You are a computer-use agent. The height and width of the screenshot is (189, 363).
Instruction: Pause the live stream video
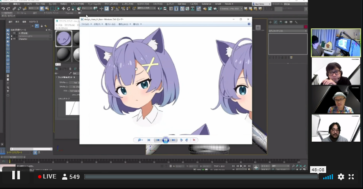point(16,175)
